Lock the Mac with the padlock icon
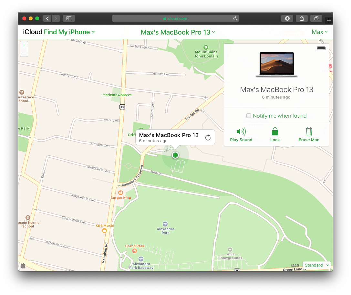 pyautogui.click(x=275, y=132)
